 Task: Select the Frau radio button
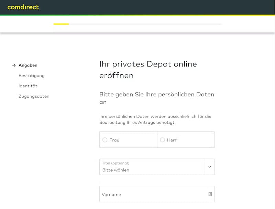[x=105, y=140]
